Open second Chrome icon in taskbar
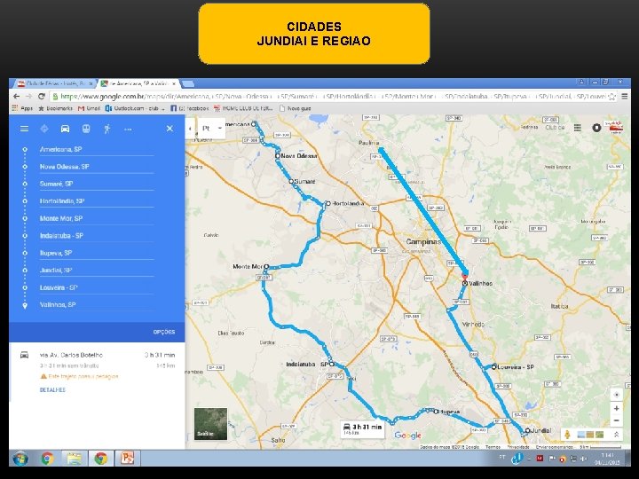Image resolution: width=639 pixels, height=479 pixels. tap(101, 459)
